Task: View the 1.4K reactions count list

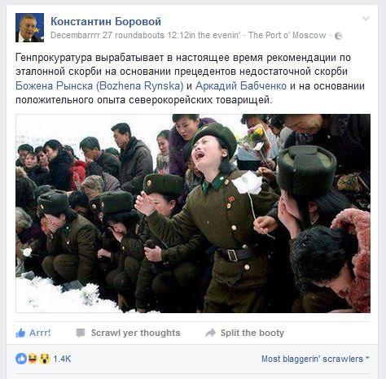Action: 62,359
